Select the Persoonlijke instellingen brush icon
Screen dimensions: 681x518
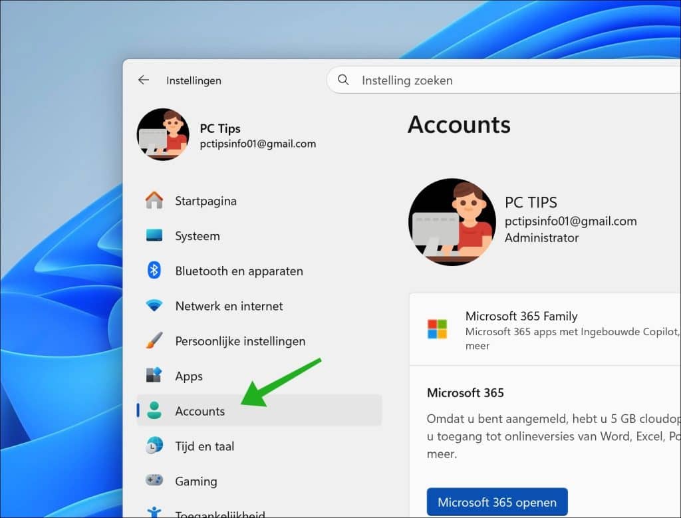[x=154, y=340]
